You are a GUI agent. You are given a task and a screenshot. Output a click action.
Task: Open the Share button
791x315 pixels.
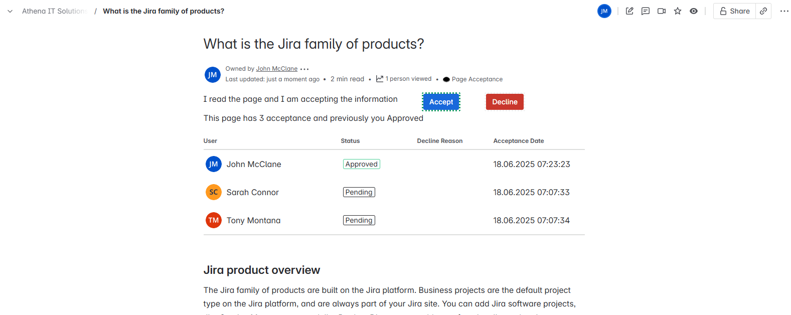[735, 11]
